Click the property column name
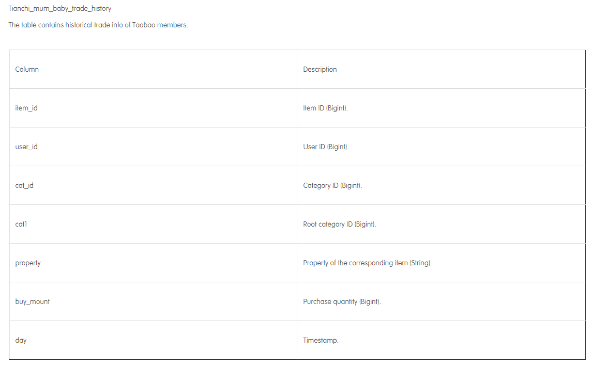This screenshot has height=368, width=592. coord(28,263)
